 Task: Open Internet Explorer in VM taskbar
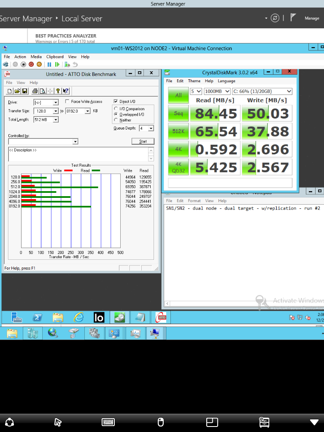(x=78, y=317)
